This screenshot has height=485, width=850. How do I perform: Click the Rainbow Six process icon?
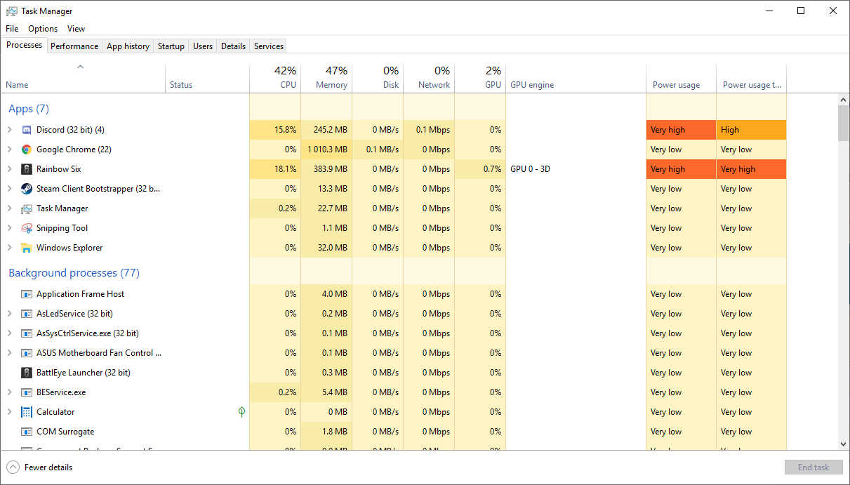(x=27, y=169)
